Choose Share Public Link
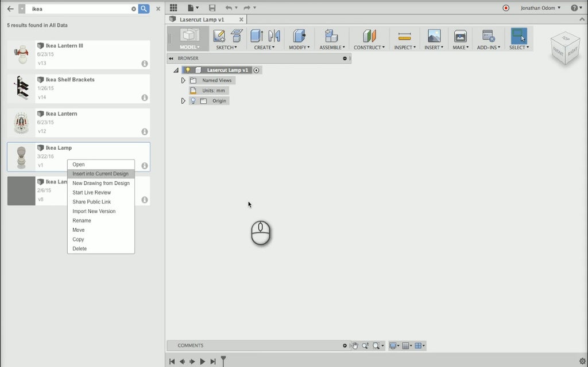The image size is (588, 367). pos(101,202)
